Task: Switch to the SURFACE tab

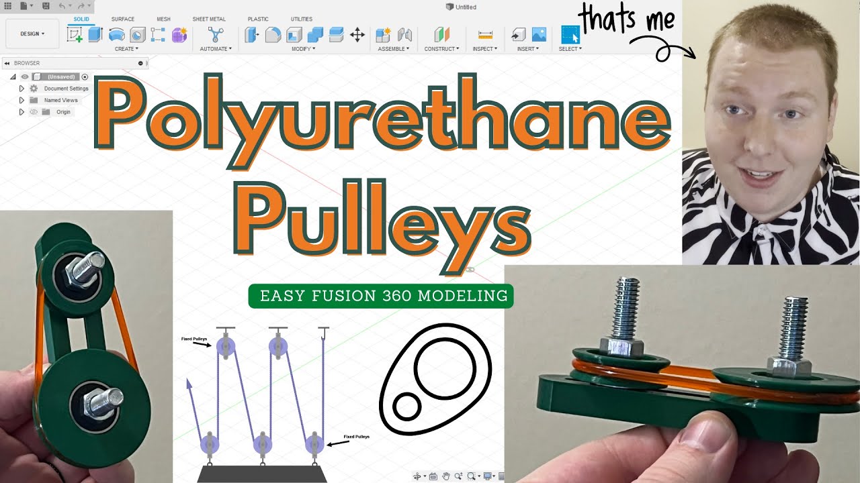Action: [123, 19]
